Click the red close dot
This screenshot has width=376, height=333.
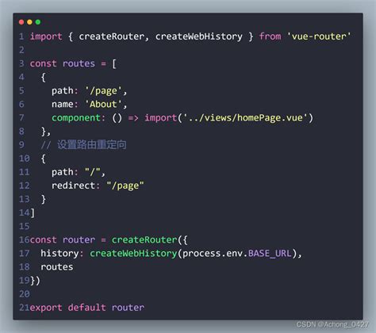tap(21, 22)
